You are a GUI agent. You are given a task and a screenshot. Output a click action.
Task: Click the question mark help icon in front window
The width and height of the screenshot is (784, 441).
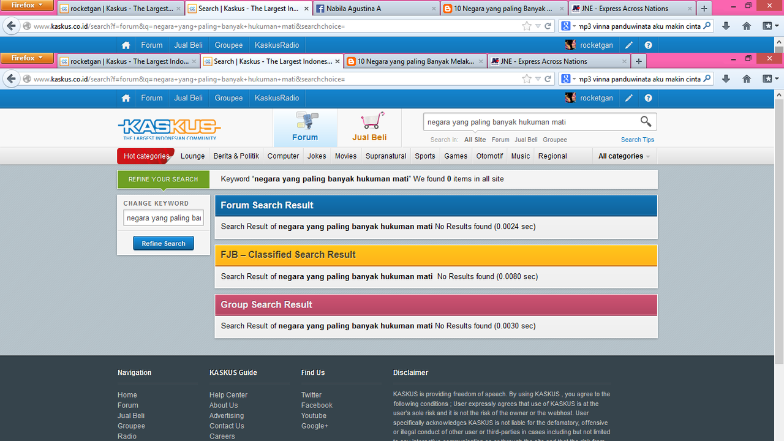[648, 98]
